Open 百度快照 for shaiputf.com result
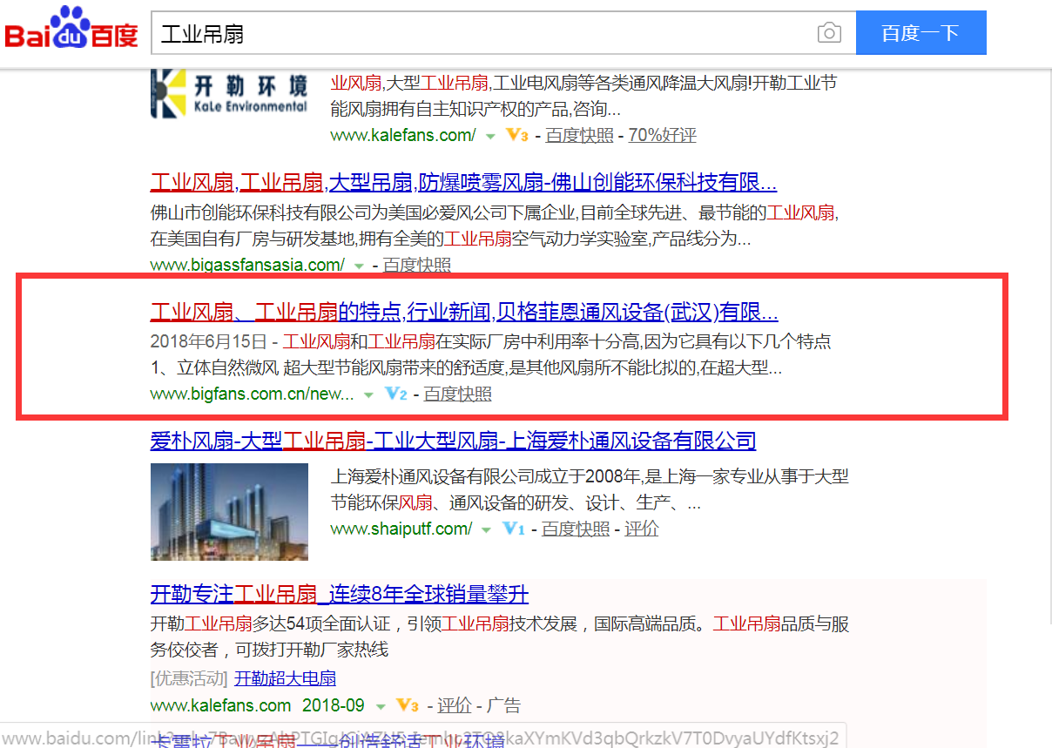The height and width of the screenshot is (748, 1052). tap(576, 529)
